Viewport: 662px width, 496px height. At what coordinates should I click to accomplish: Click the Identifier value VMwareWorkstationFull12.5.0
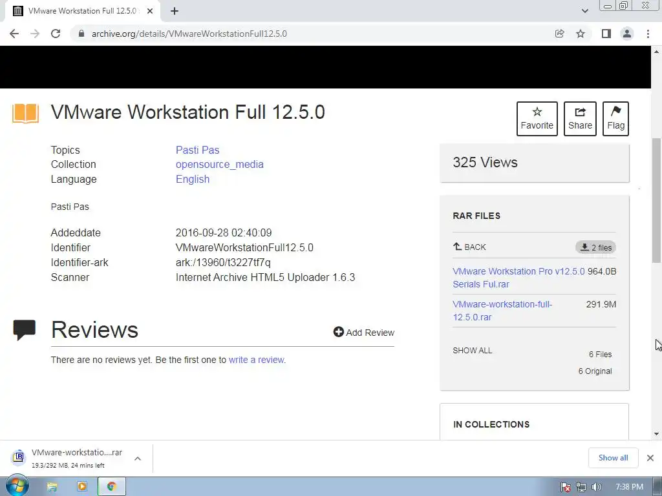tap(244, 247)
